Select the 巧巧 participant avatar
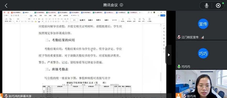 (x=203, y=53)
